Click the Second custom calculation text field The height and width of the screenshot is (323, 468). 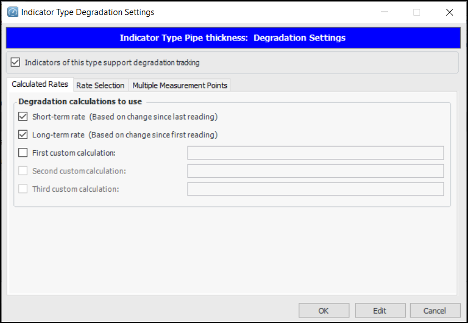coord(316,171)
